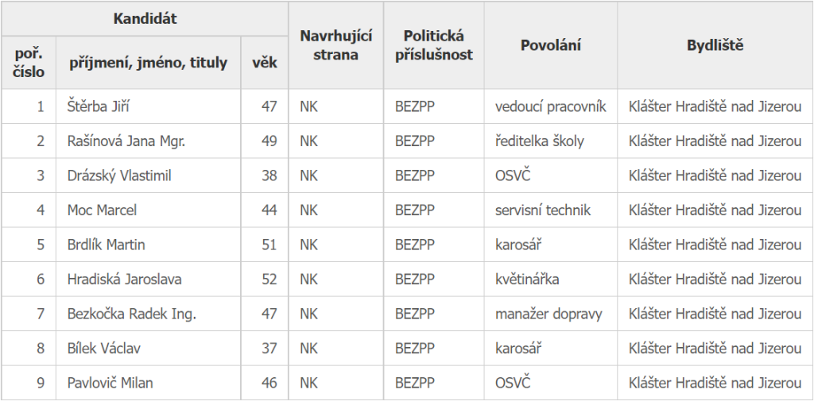Screen dimensions: 814x401
Task: Click the 'květinářka' occupation cell
Action: pyautogui.click(x=527, y=279)
